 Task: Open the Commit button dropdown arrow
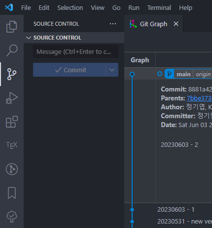[x=112, y=70]
